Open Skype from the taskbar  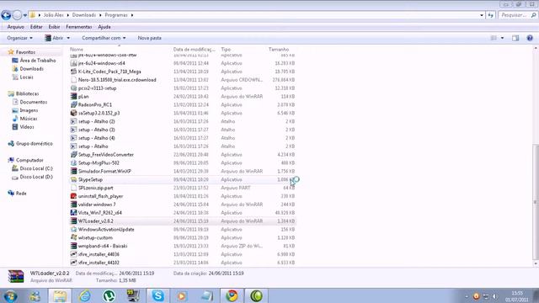pyautogui.click(x=157, y=295)
